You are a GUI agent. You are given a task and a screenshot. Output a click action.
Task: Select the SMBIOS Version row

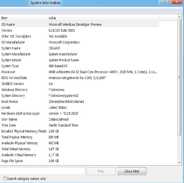coord(80,84)
